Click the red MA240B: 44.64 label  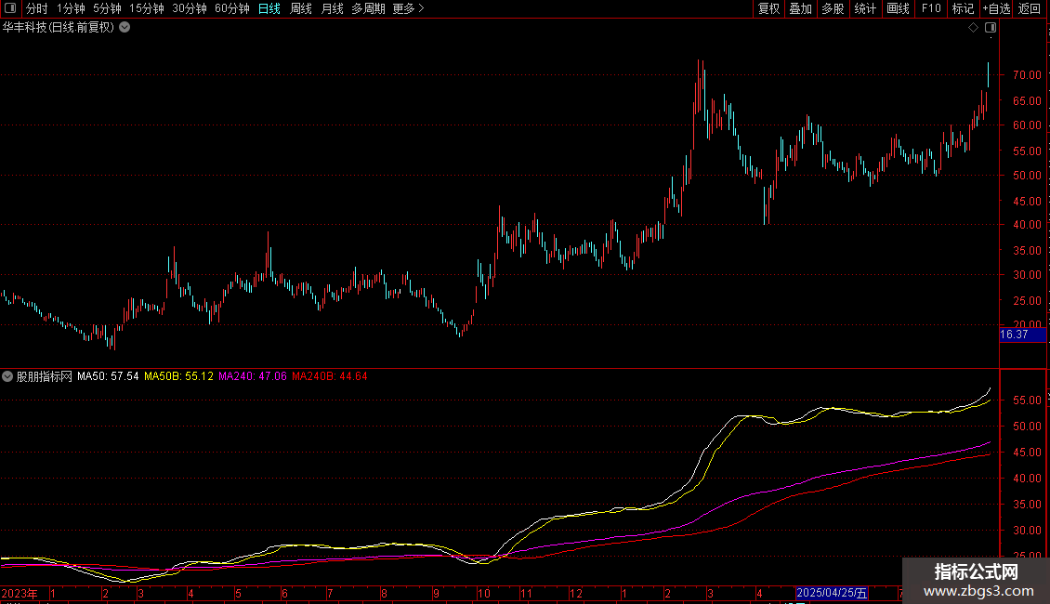pyautogui.click(x=330, y=376)
